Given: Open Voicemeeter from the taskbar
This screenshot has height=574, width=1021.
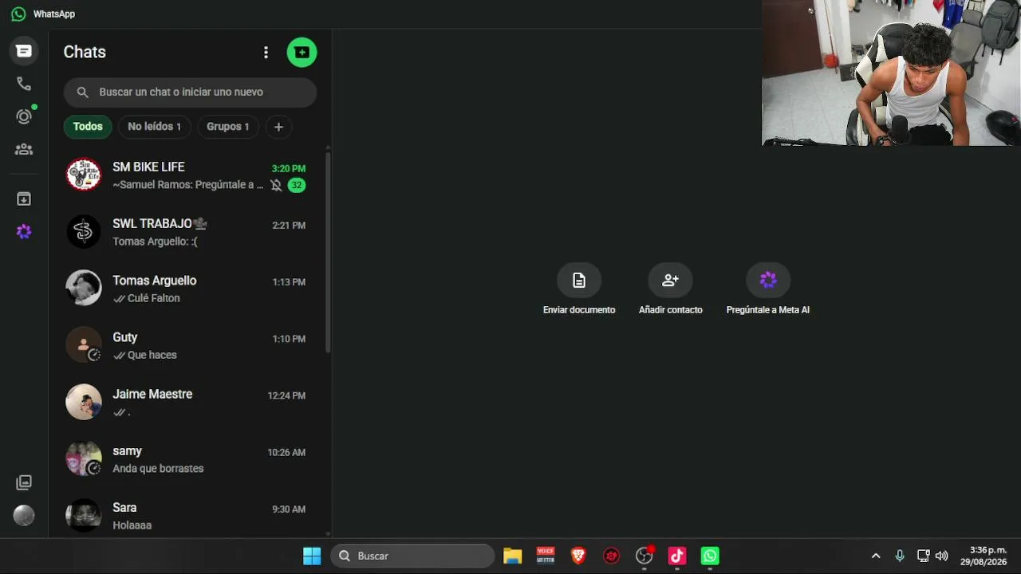Looking at the screenshot, I should click(x=546, y=556).
